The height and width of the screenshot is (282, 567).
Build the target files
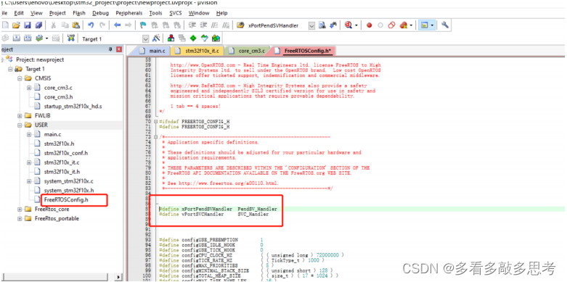16,38
